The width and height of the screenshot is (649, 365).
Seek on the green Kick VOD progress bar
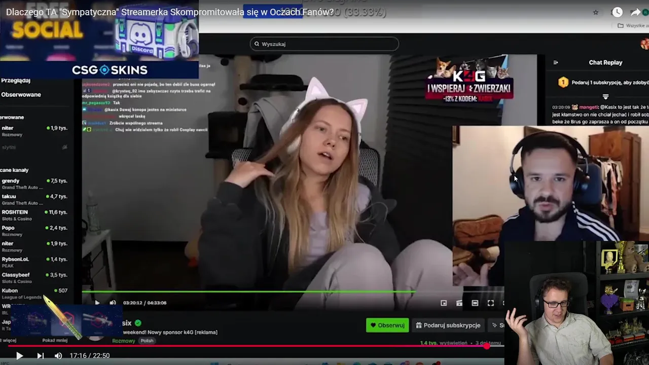click(293, 291)
